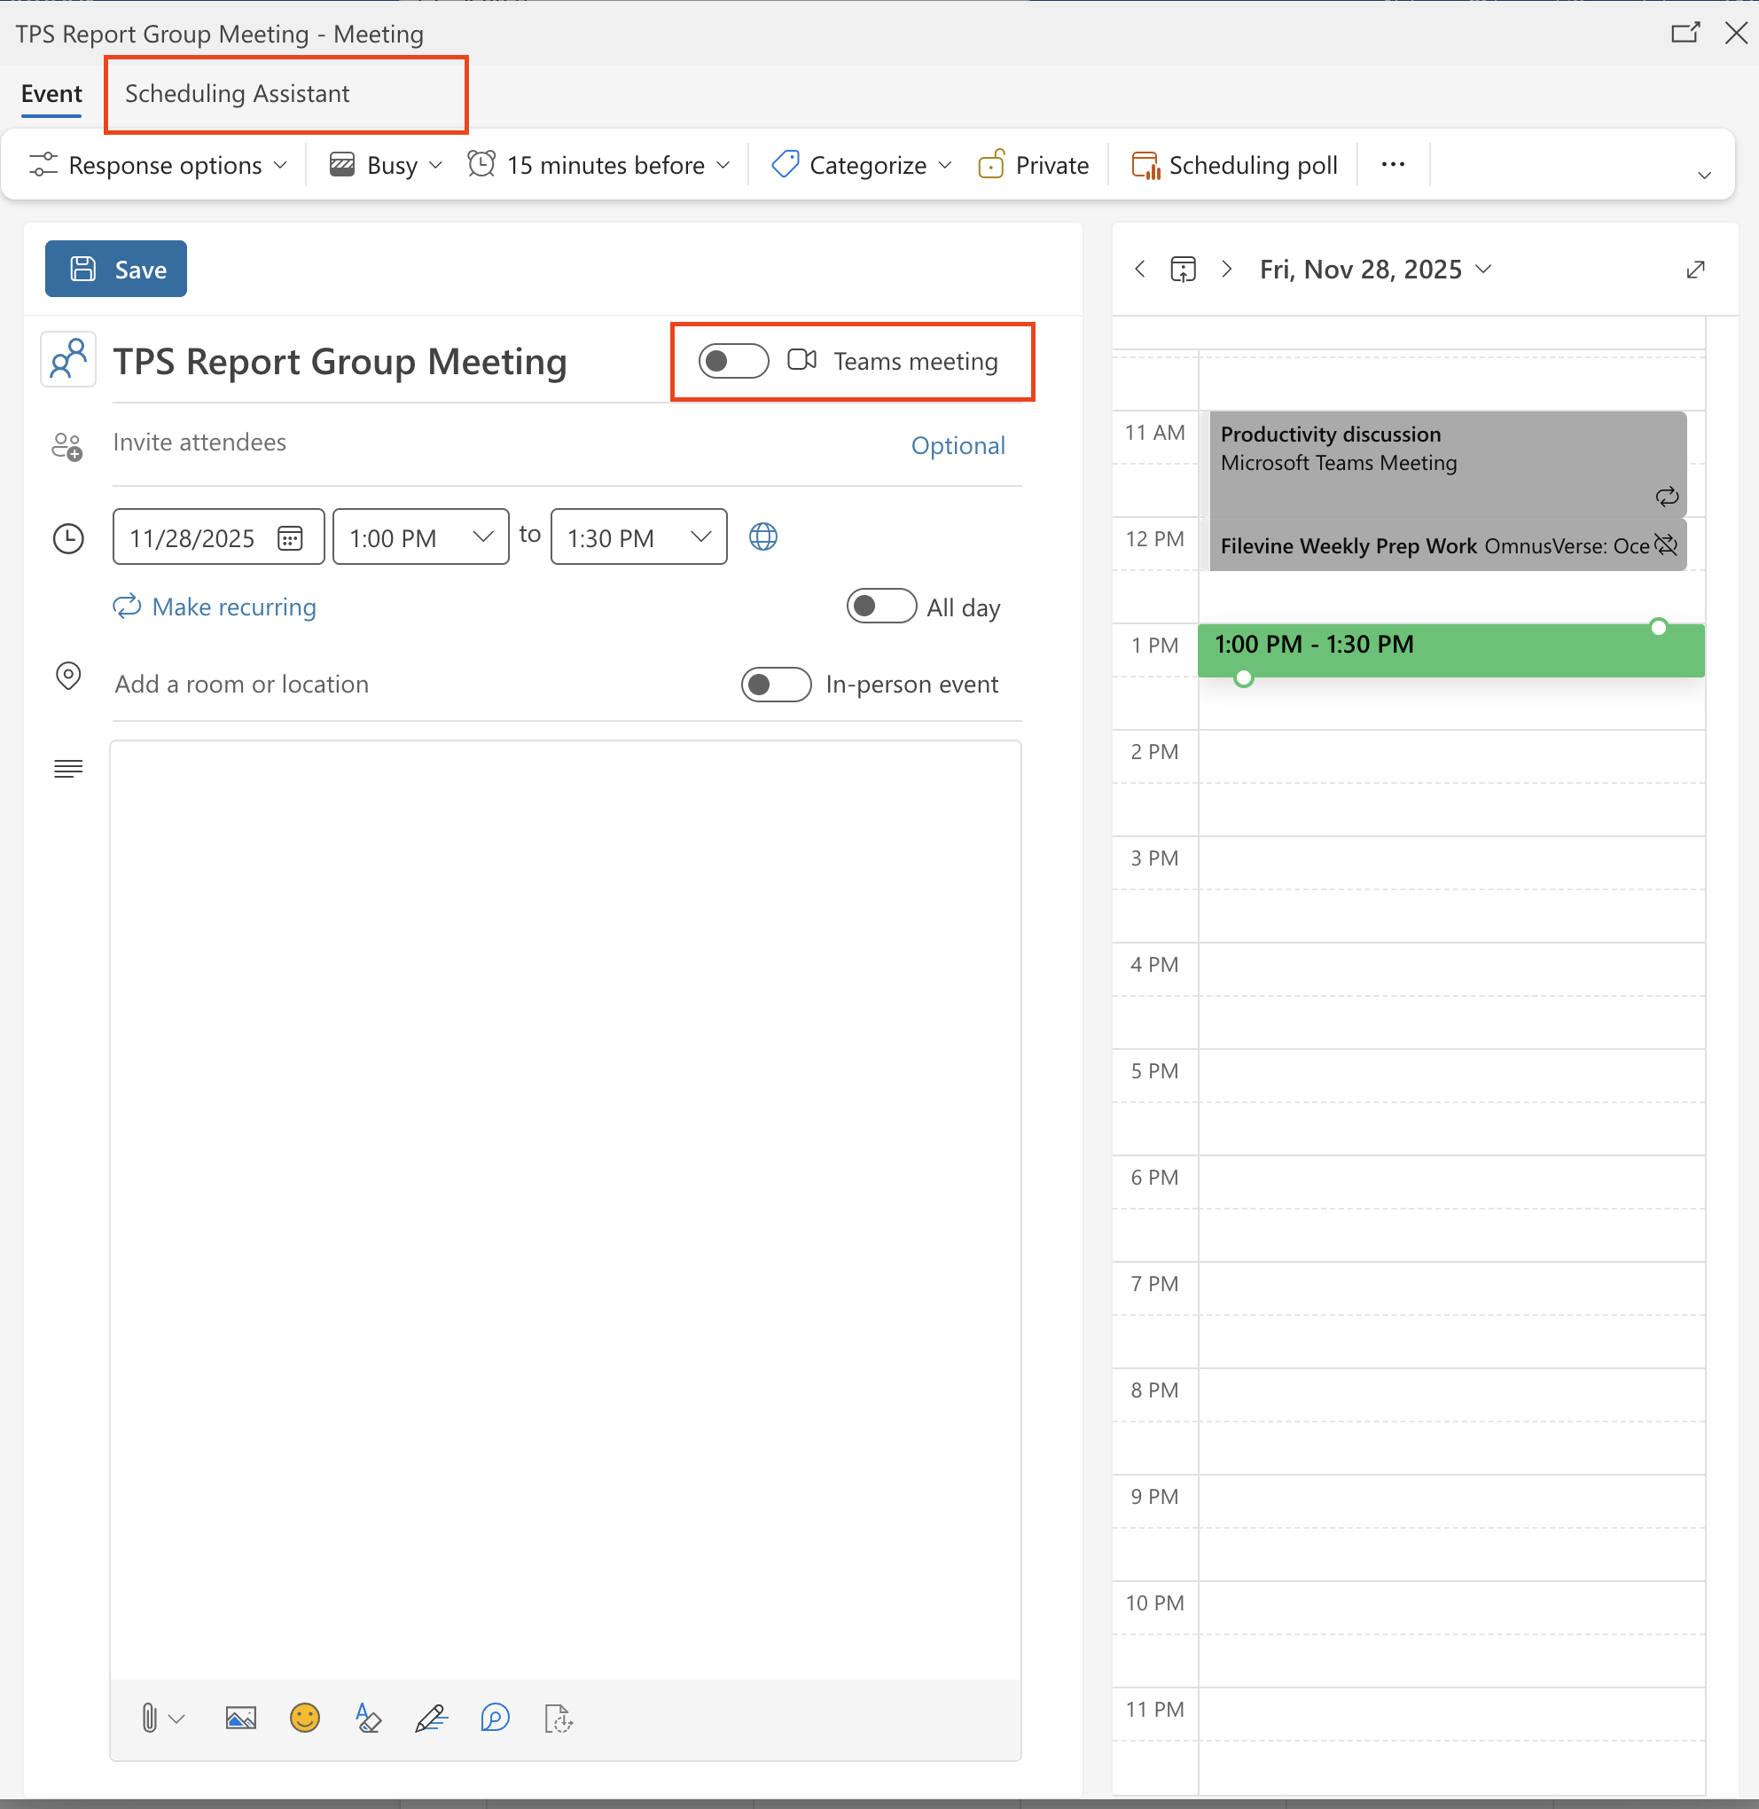Click the Save button
Screen dimensions: 1759x1809
tap(116, 269)
